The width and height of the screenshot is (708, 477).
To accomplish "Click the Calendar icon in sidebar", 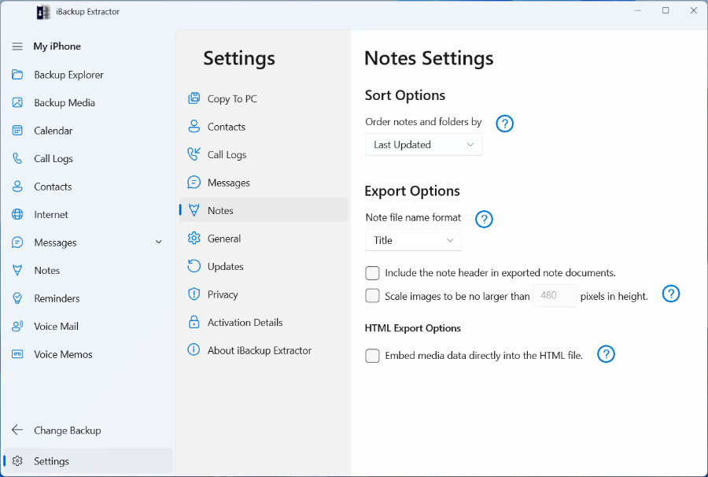I will pyautogui.click(x=17, y=131).
